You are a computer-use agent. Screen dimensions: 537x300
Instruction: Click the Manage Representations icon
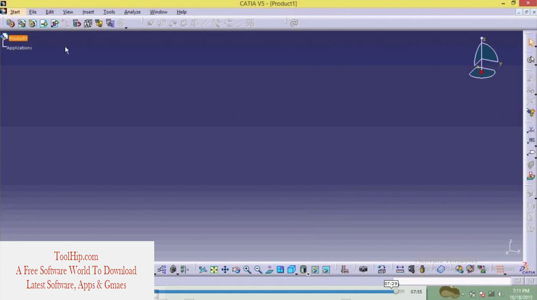click(x=110, y=23)
